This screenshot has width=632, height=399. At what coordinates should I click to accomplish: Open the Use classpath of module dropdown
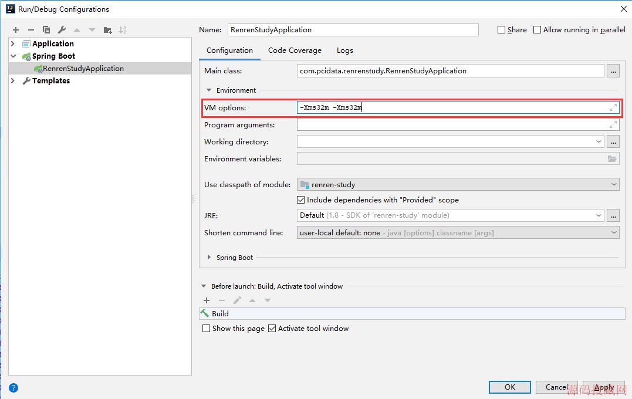[458, 184]
